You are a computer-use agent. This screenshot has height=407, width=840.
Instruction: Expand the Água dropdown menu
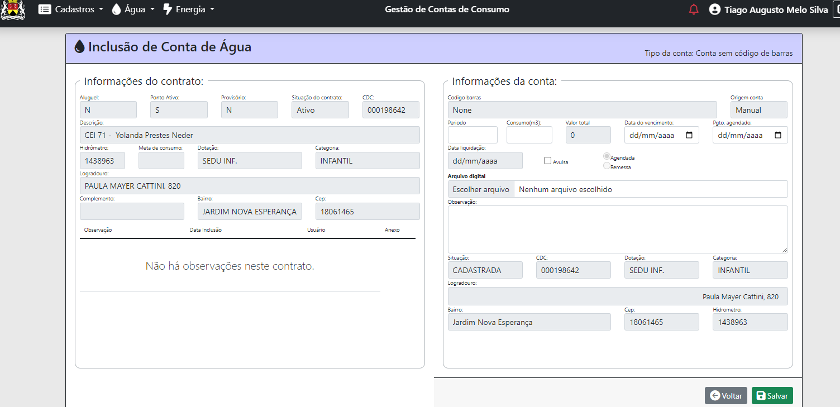point(133,9)
